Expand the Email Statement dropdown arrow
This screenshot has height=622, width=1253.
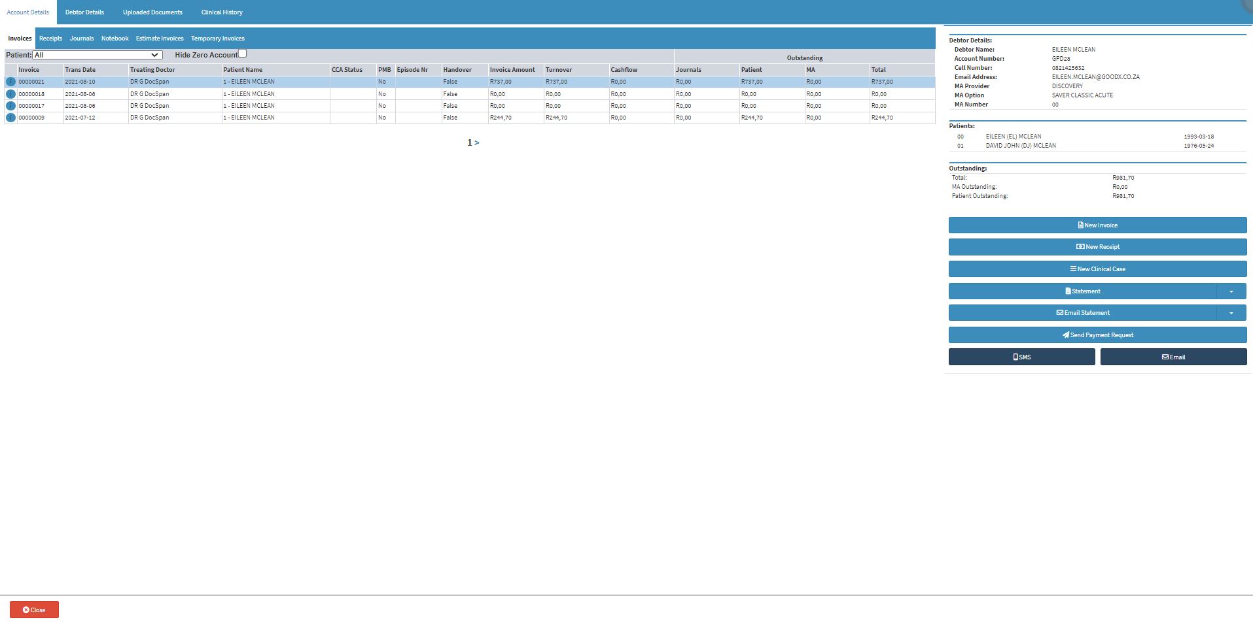pos(1231,313)
